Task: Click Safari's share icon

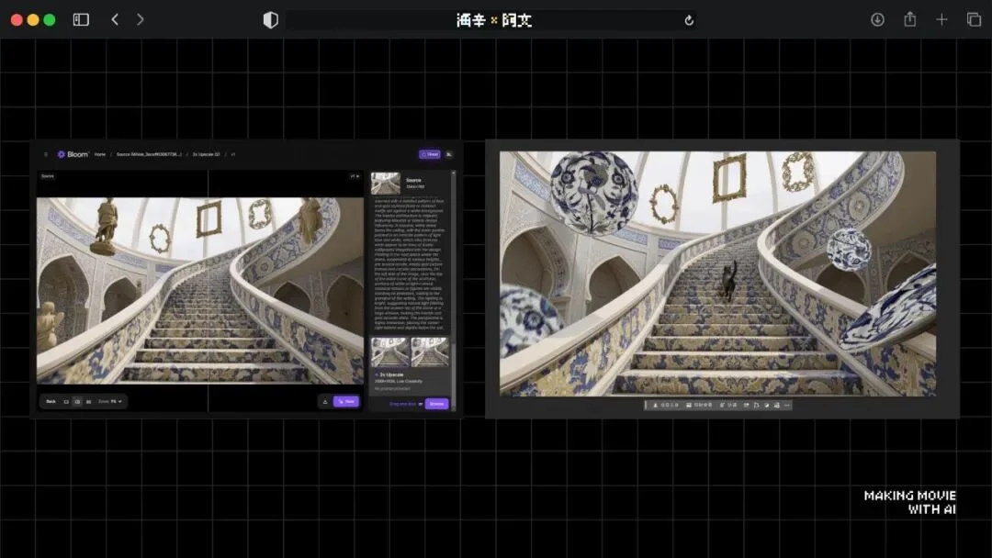Action: click(x=909, y=19)
